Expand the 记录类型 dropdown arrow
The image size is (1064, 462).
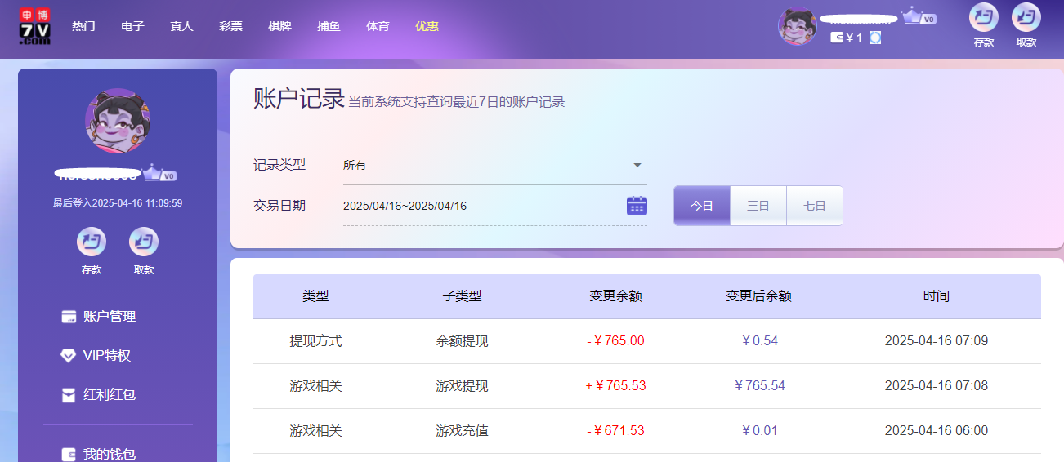[x=637, y=165]
